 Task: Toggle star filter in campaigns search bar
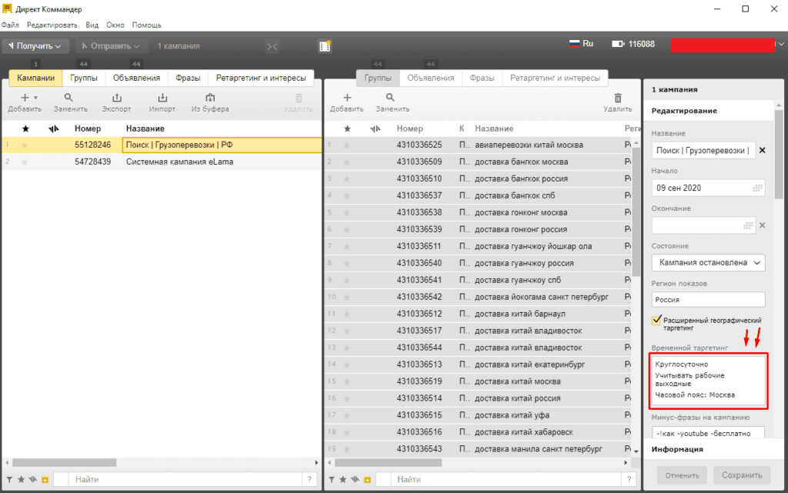point(21,479)
